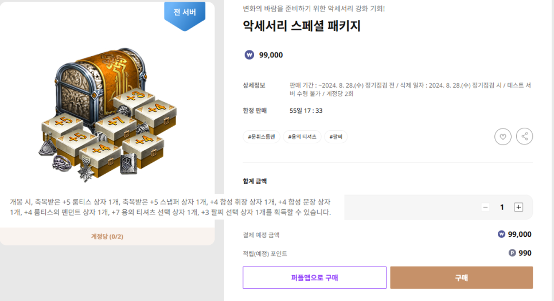Click the 한정 판매 countdown timer
Screen dimensions: 554x301
click(x=306, y=111)
